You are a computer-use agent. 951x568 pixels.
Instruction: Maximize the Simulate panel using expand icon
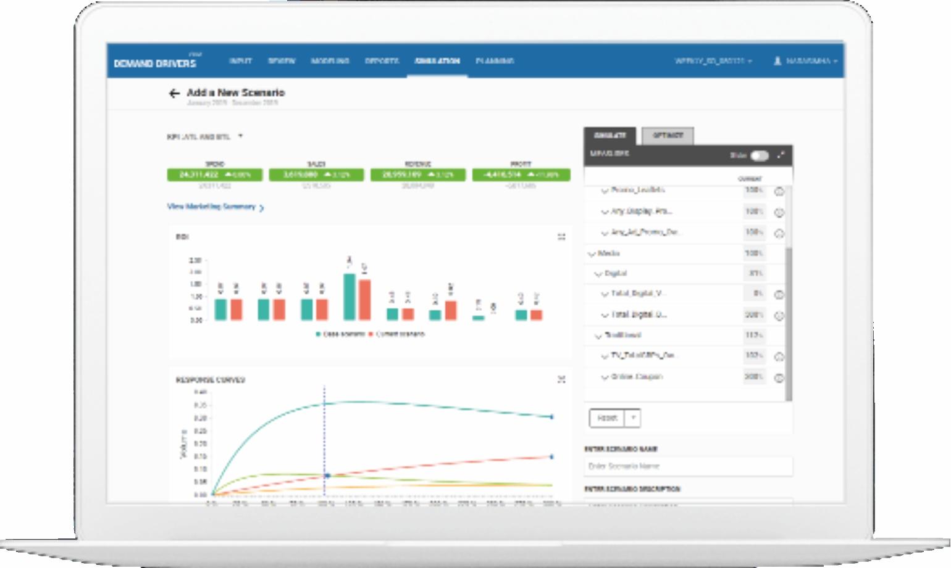click(x=781, y=155)
